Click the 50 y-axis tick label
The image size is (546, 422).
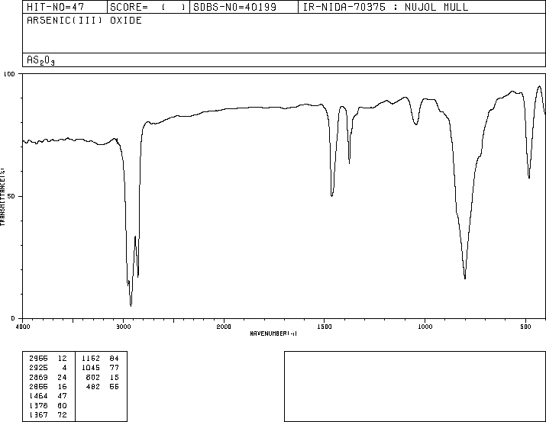[11, 196]
